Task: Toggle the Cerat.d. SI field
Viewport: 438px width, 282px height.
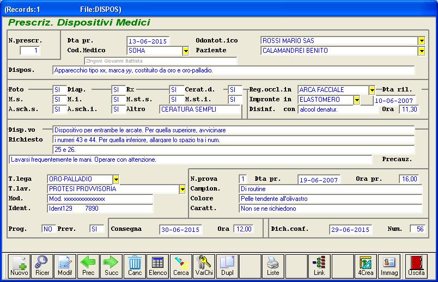Action: pos(235,90)
